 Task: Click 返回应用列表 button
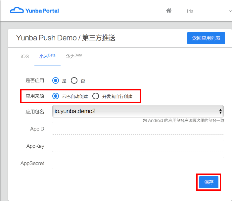206,38
